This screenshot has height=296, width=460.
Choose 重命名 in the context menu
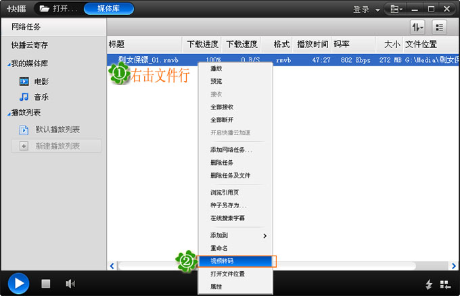[235, 248]
